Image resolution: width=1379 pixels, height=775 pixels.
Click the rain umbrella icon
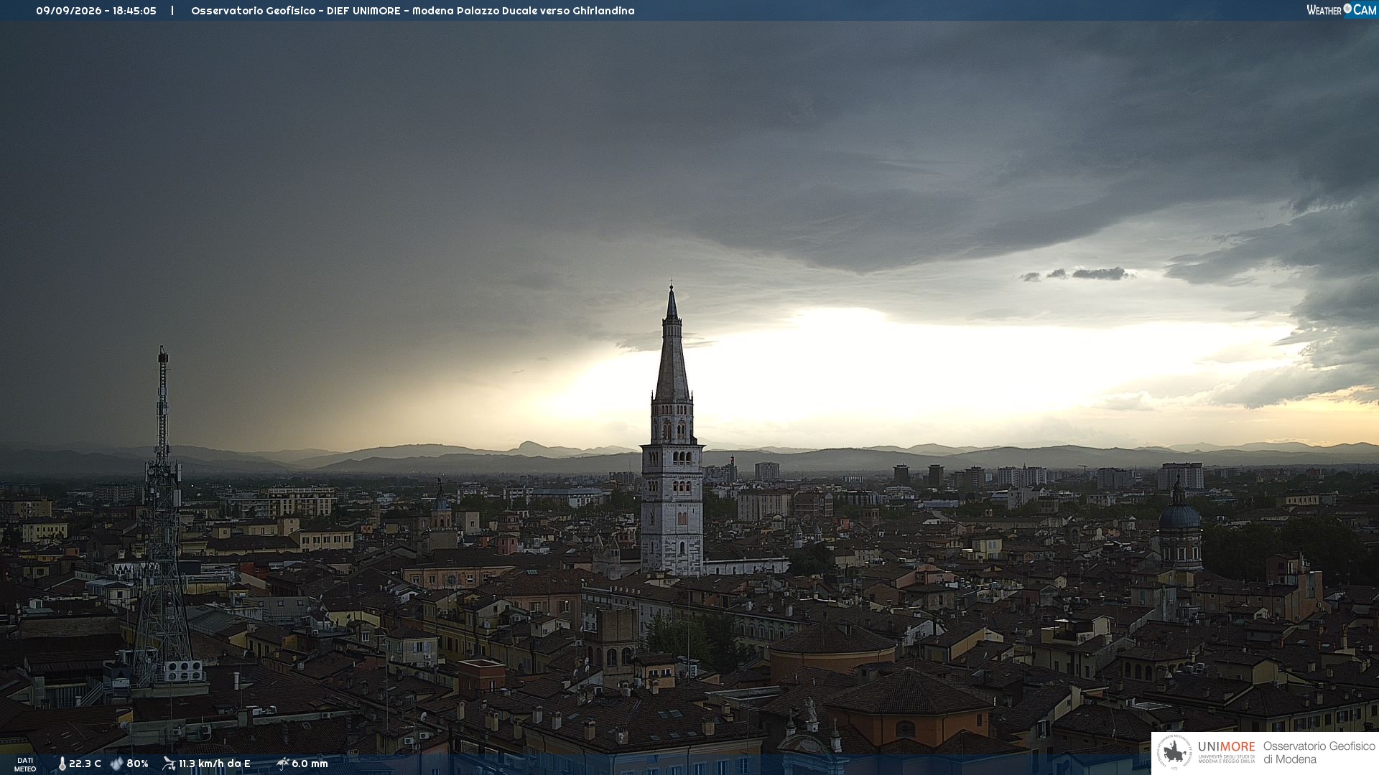click(282, 764)
